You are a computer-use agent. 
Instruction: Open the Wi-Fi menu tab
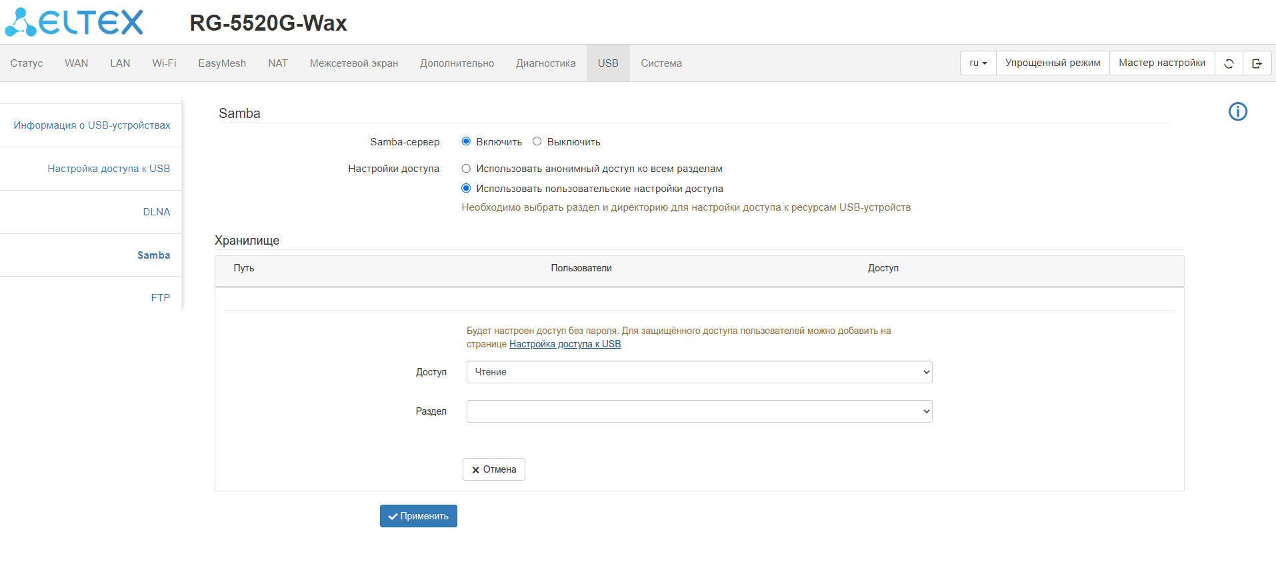pyautogui.click(x=164, y=63)
